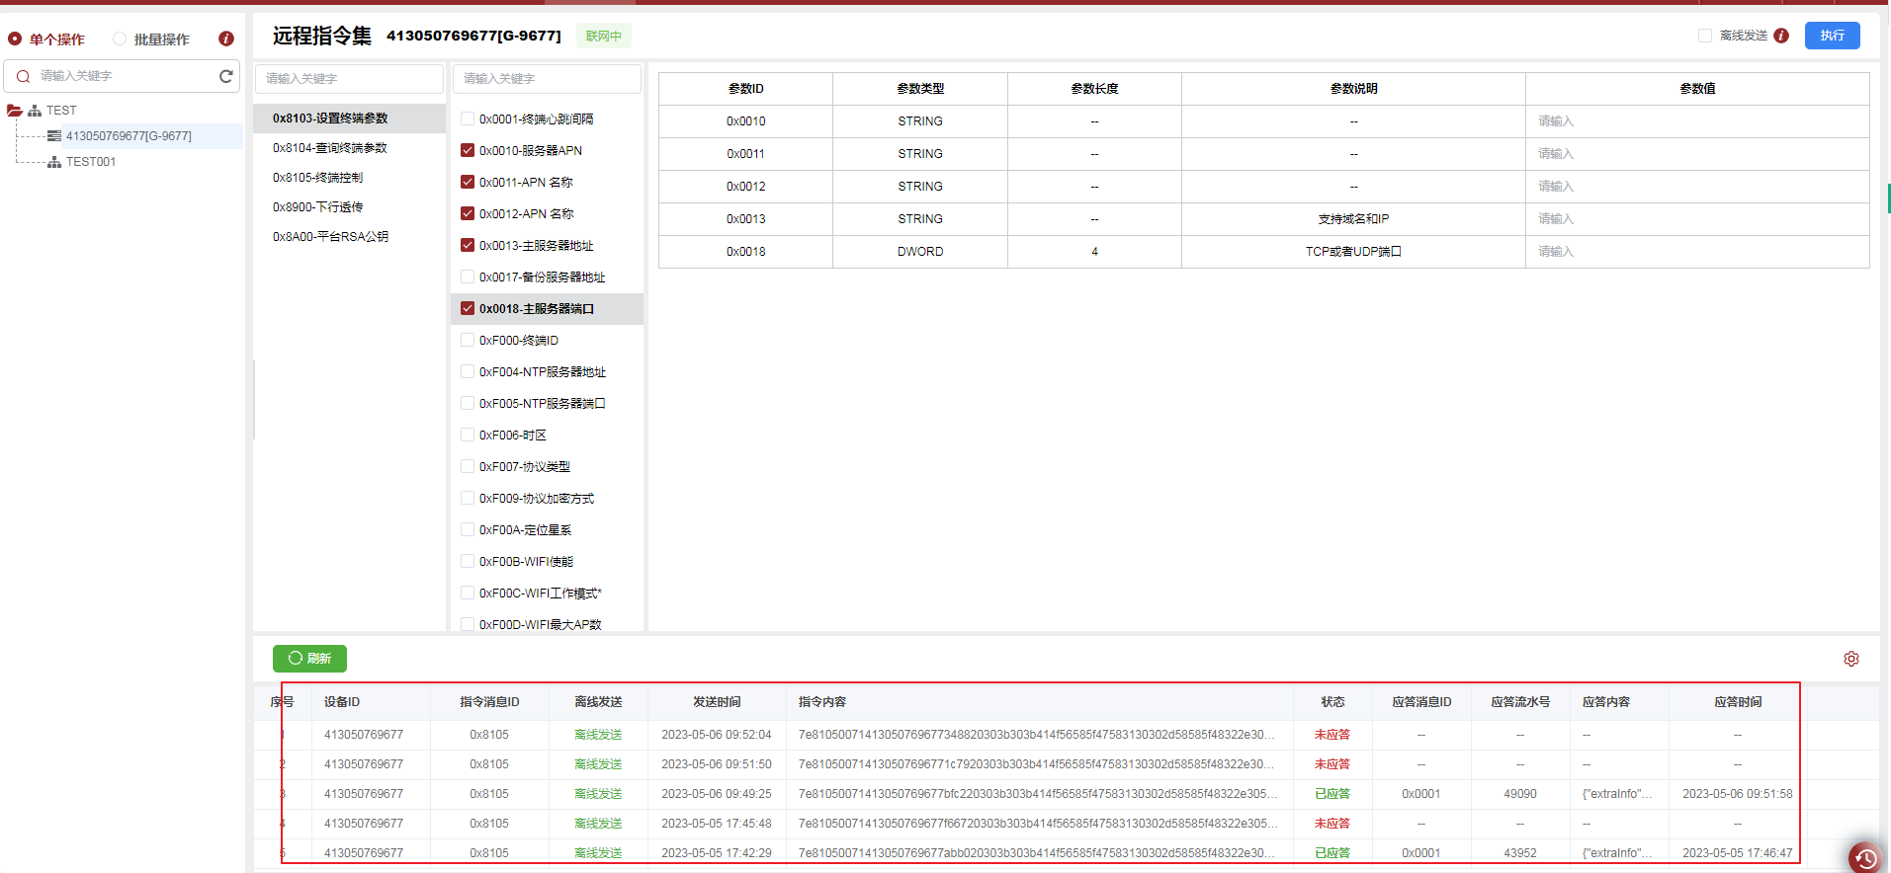Uncheck 0x0010-服务器APN parameter

tap(468, 151)
